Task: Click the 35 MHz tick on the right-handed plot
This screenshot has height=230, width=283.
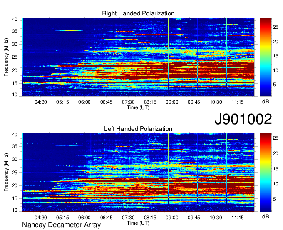Action: tap(15, 31)
